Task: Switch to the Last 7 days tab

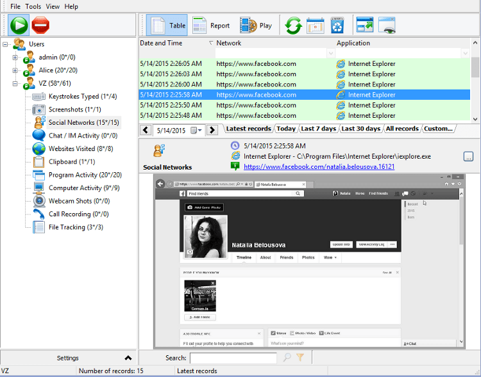Action: pos(318,129)
